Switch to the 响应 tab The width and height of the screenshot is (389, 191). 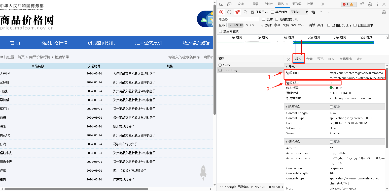click(331, 59)
